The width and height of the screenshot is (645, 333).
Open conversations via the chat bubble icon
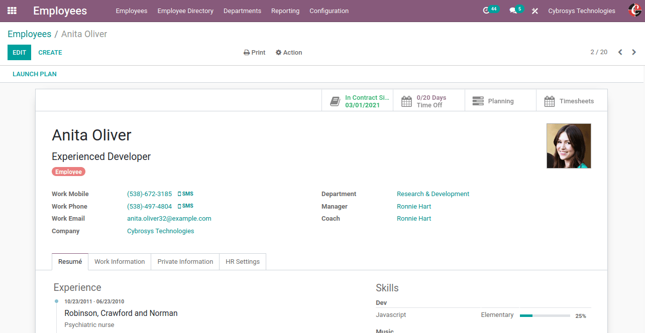click(513, 10)
